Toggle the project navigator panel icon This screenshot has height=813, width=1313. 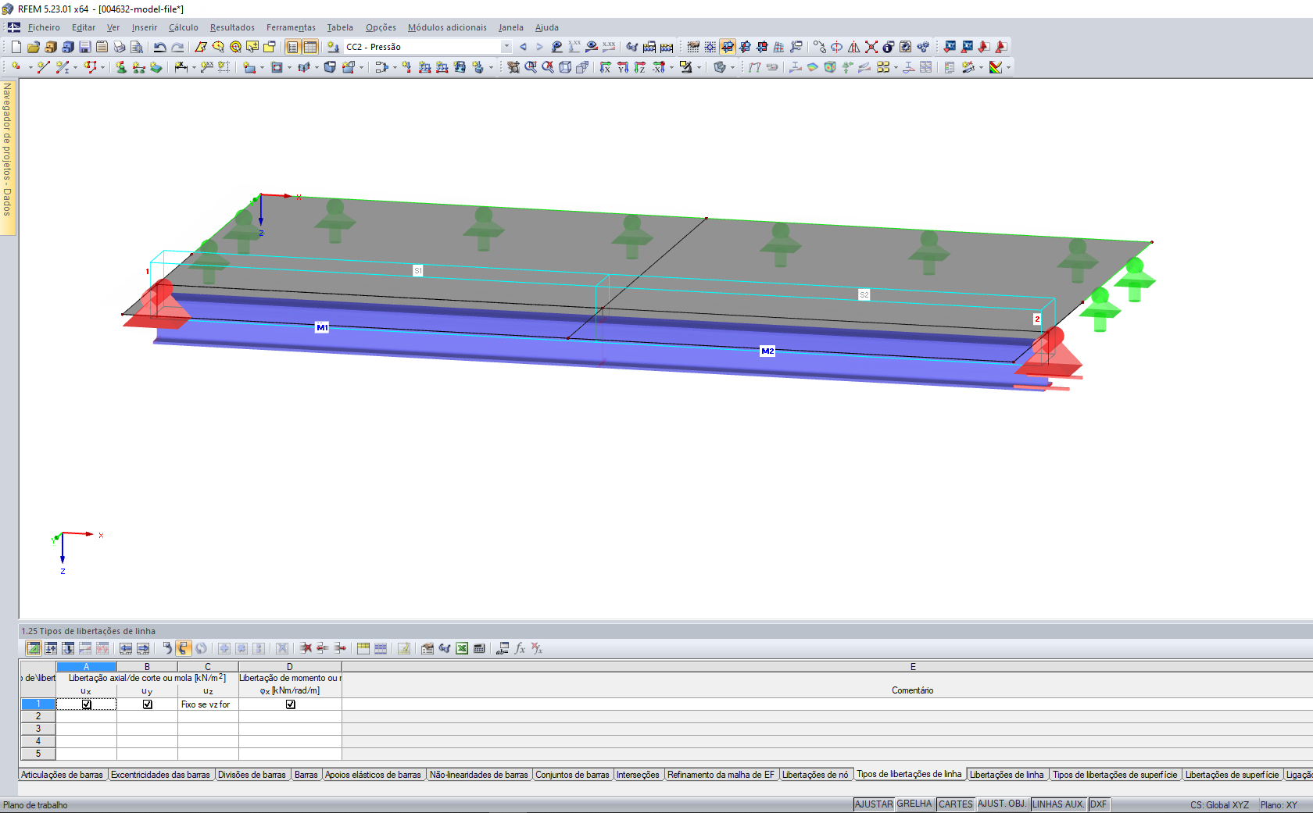tap(293, 47)
